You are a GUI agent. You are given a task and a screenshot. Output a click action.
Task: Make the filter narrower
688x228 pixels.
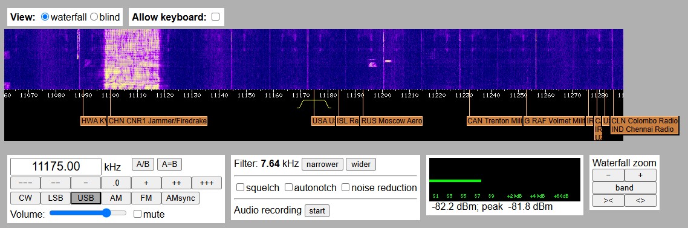coord(322,164)
